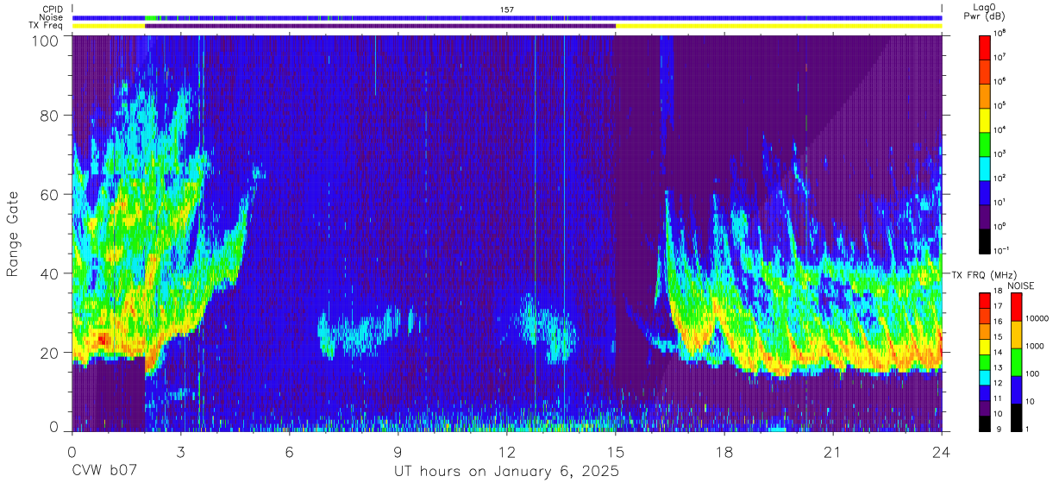
Task: Click the 'Range Gate' y-axis label
Action: (x=13, y=235)
